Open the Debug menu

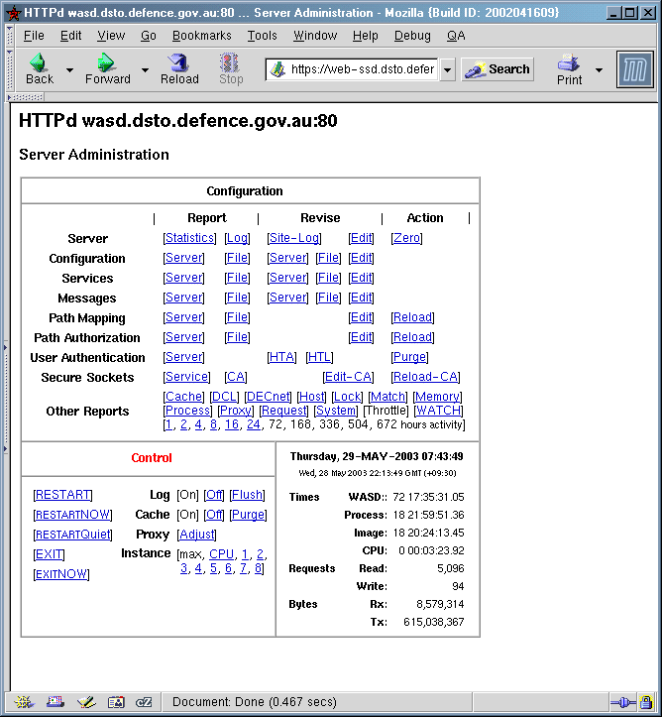[412, 36]
